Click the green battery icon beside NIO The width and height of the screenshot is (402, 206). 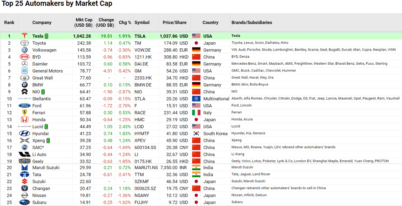[43, 92]
